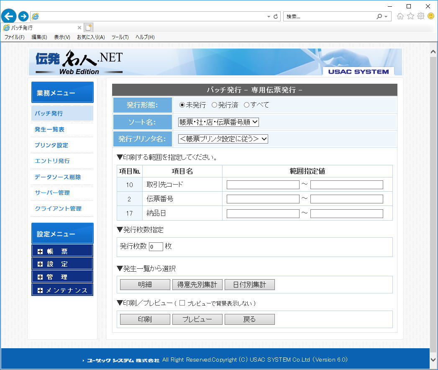Select the すべて radio button

coord(246,105)
